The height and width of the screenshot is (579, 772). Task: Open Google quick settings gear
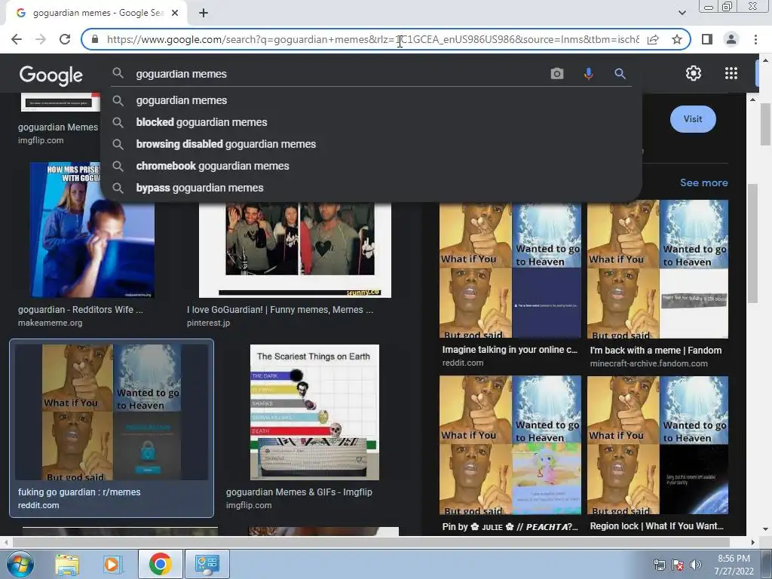(694, 73)
